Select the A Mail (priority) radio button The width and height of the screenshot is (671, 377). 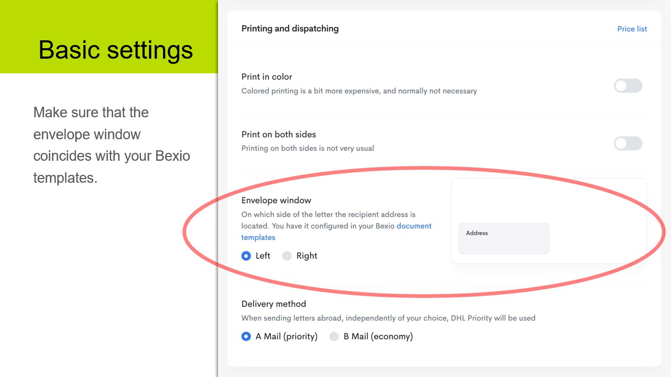click(246, 337)
